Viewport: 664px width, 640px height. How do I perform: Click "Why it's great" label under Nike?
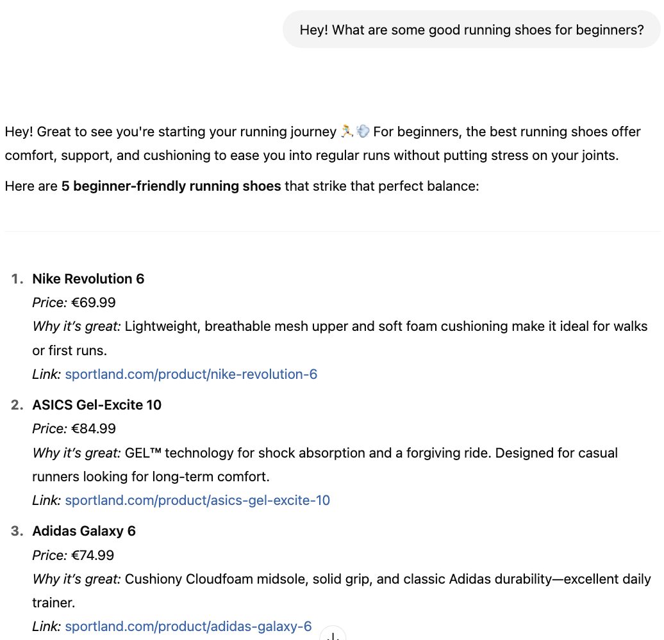pyautogui.click(x=77, y=326)
